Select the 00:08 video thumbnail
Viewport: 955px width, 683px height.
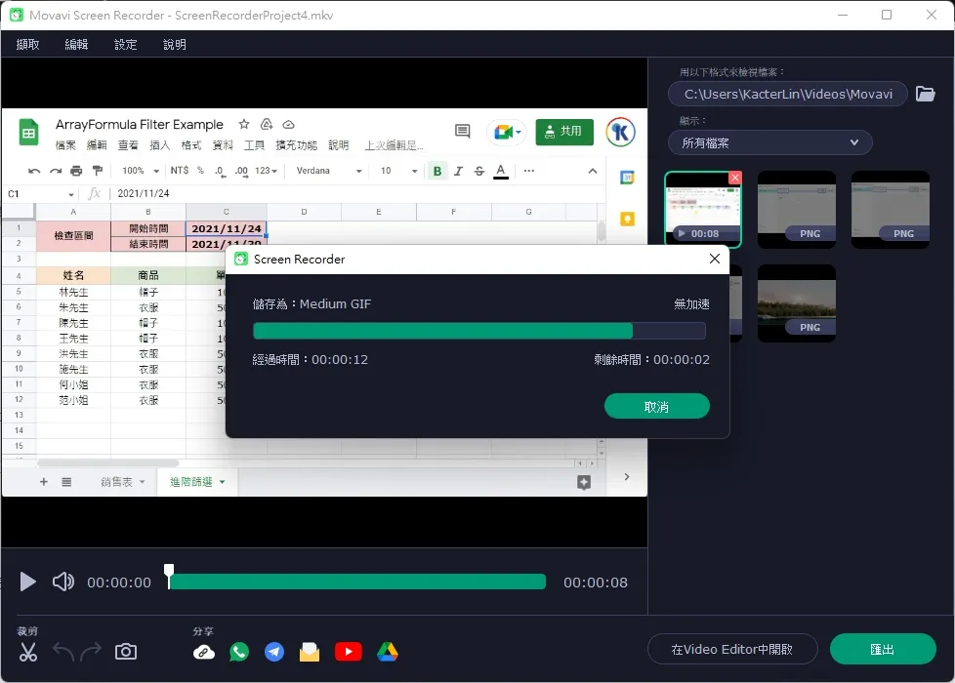point(703,210)
